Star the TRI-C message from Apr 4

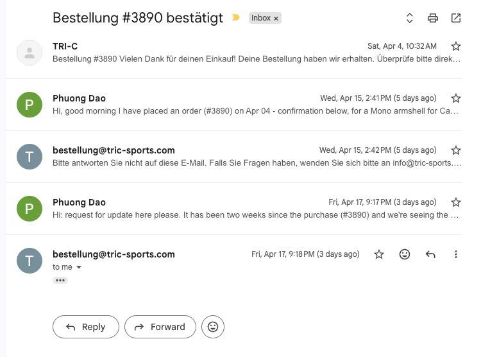pyautogui.click(x=456, y=46)
